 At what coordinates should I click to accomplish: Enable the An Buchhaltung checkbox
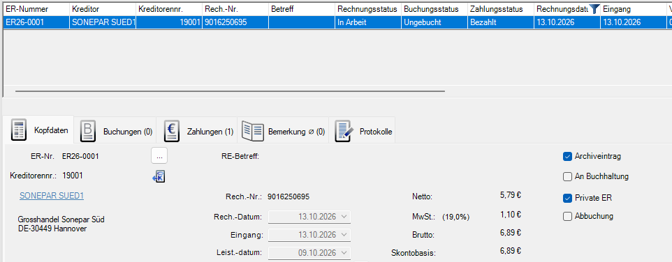click(567, 176)
